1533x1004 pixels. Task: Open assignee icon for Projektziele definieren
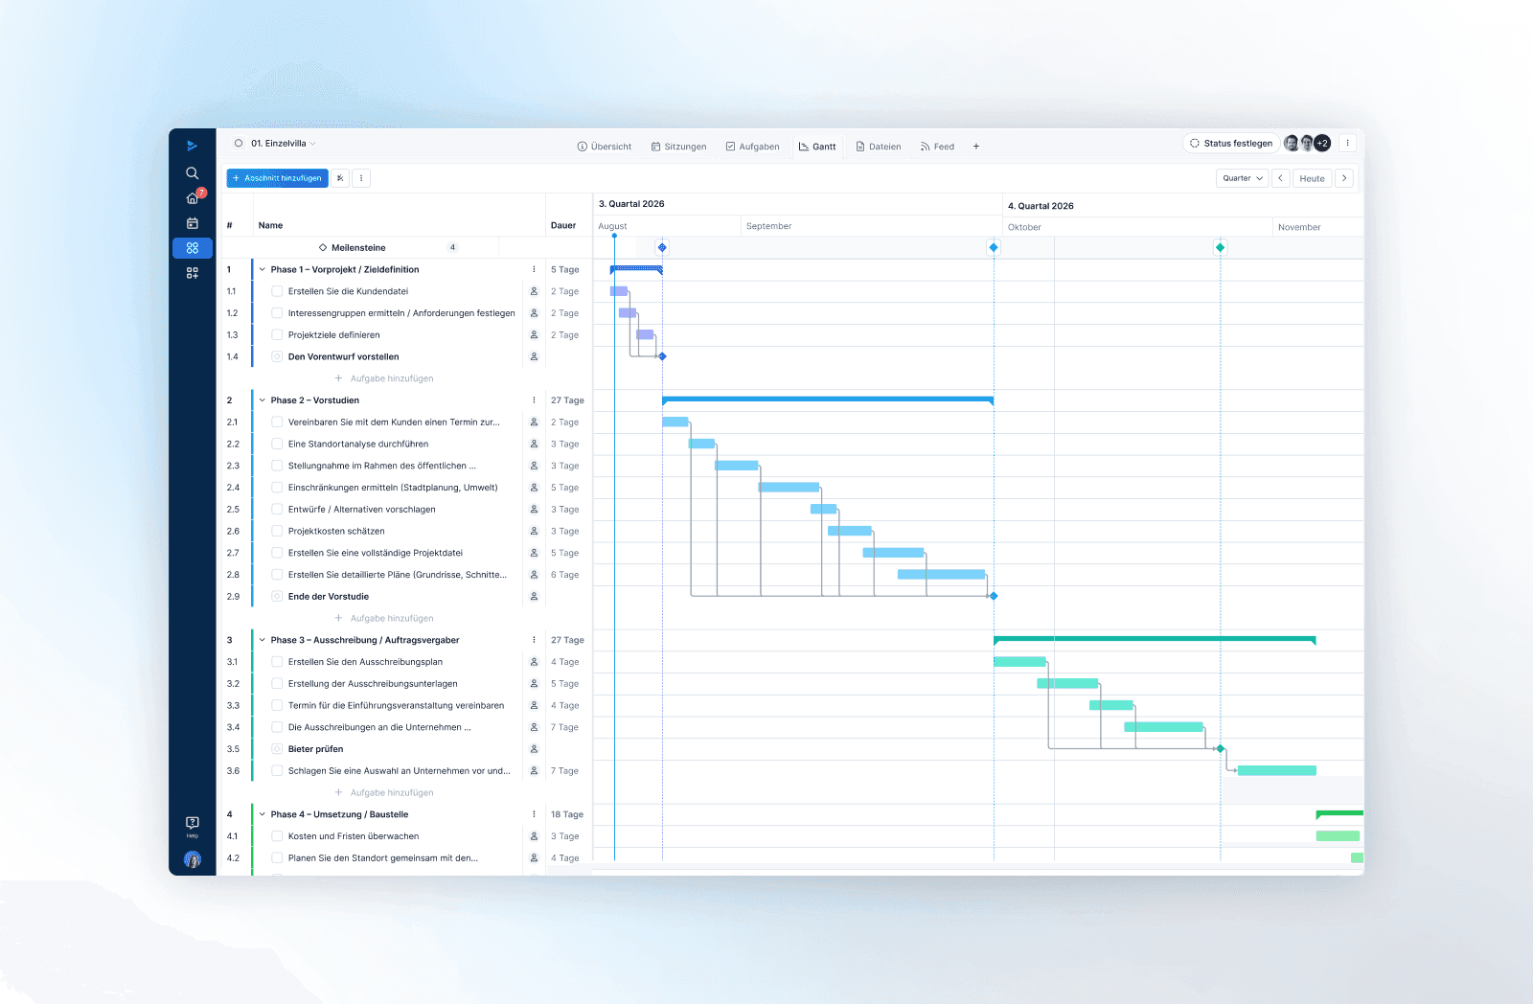534,335
